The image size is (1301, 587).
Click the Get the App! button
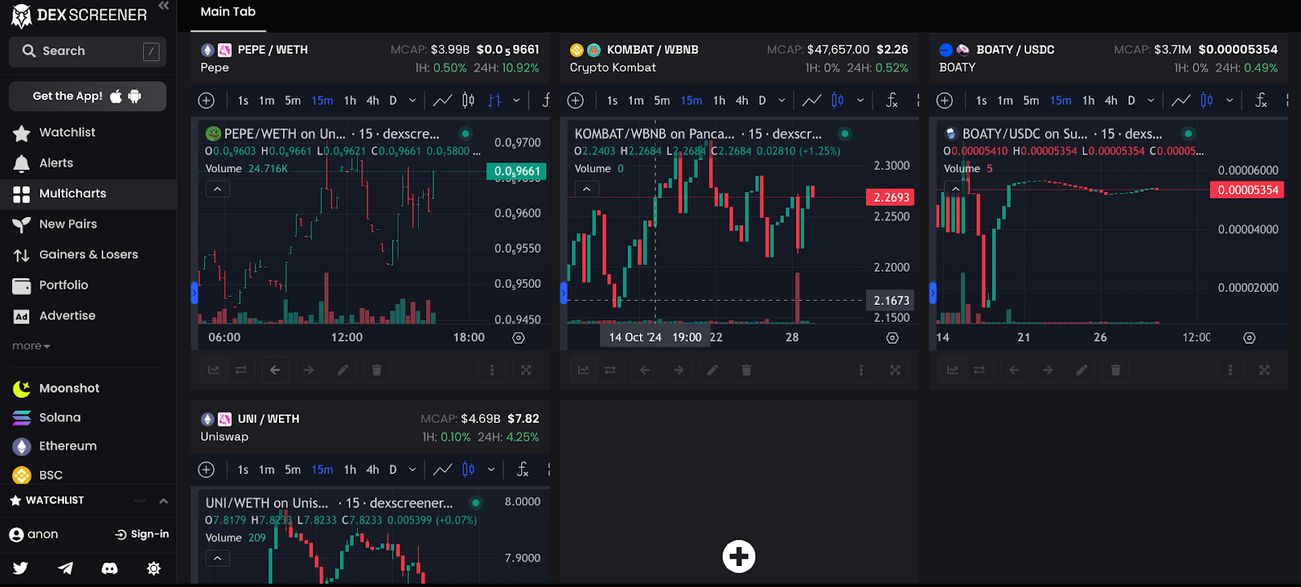point(88,96)
